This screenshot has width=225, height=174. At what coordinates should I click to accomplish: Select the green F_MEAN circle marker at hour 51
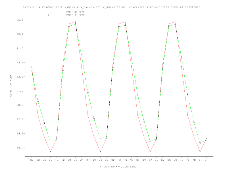tap(138, 95)
